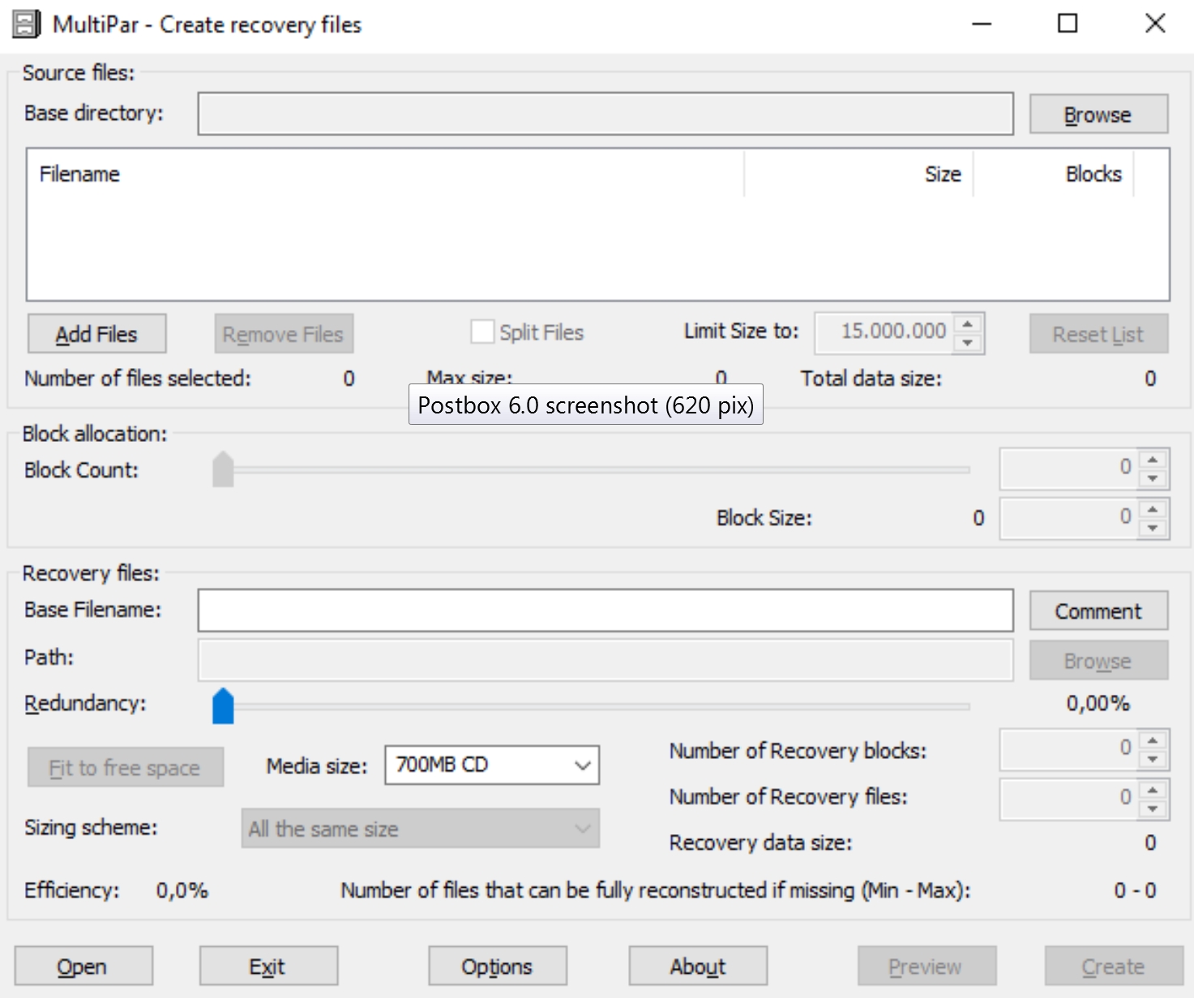
Task: Click the Open button at bottom
Action: point(83,966)
